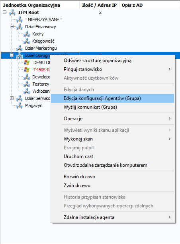Click the Windows icon of T450S computer
This screenshot has width=180, height=244.
point(27,70)
